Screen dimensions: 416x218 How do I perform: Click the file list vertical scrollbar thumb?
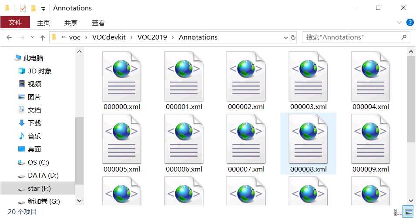(x=411, y=99)
